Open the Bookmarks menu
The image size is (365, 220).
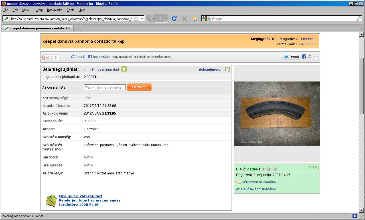click(54, 10)
